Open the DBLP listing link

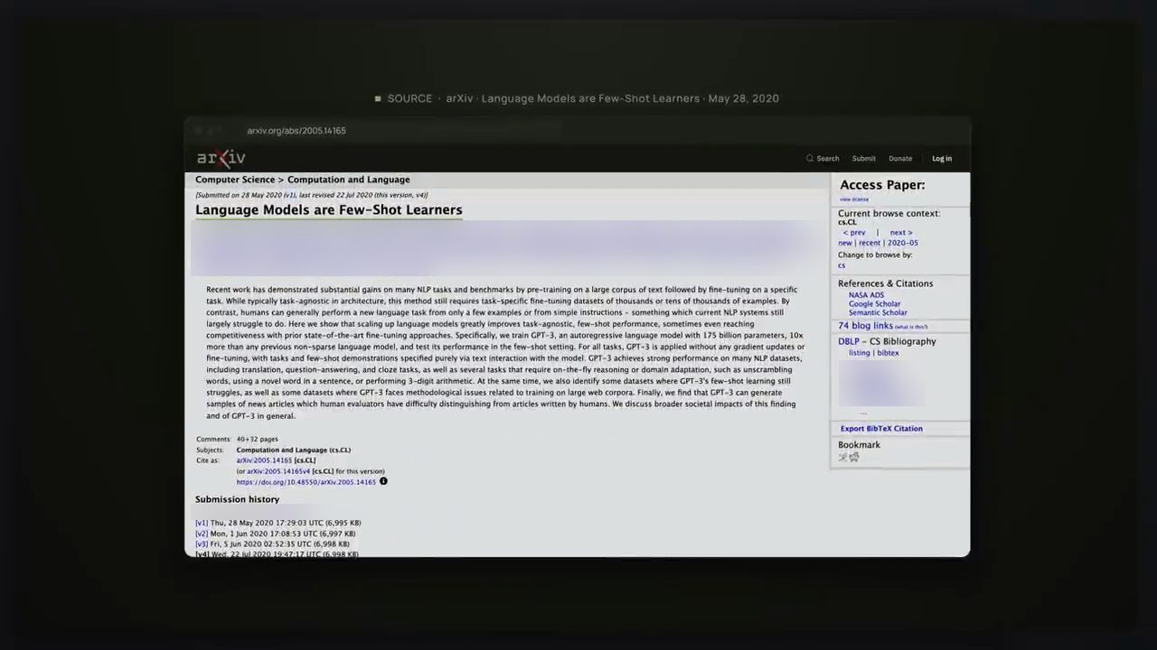point(860,353)
